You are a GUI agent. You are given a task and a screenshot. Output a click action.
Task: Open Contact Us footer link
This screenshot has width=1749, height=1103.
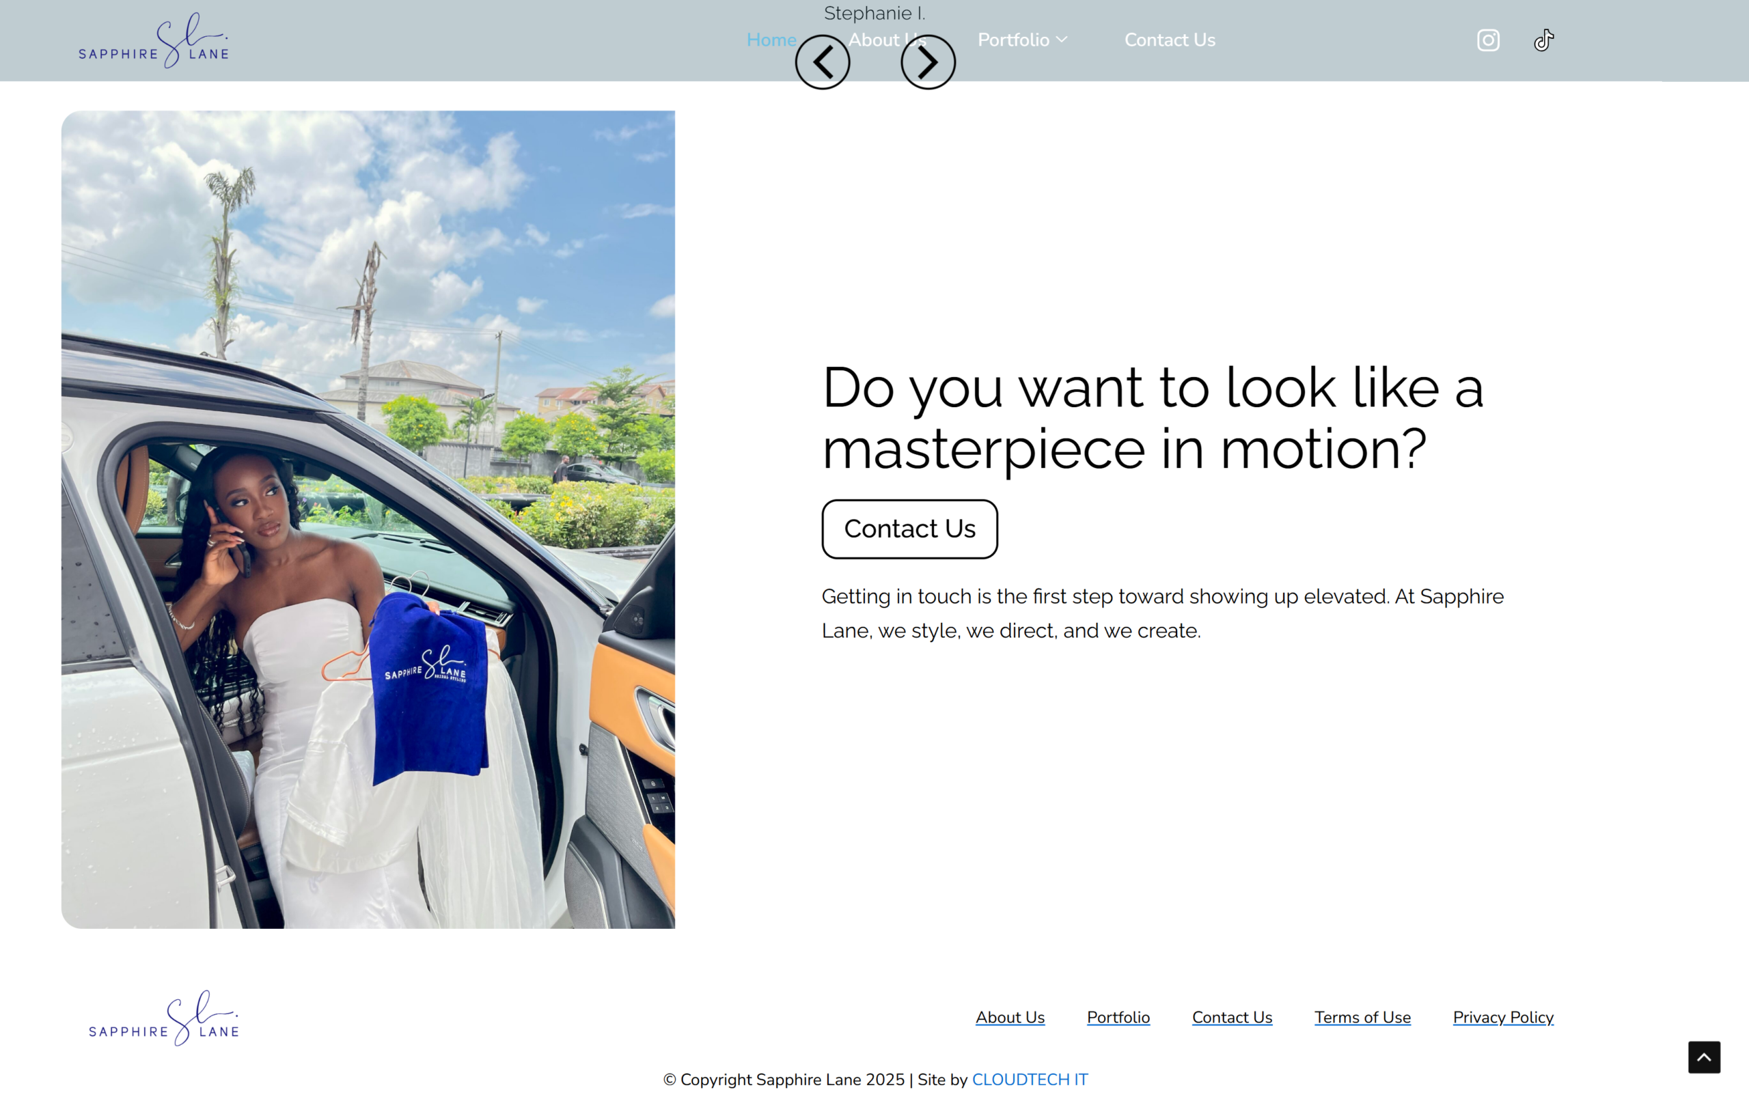pos(1232,1018)
